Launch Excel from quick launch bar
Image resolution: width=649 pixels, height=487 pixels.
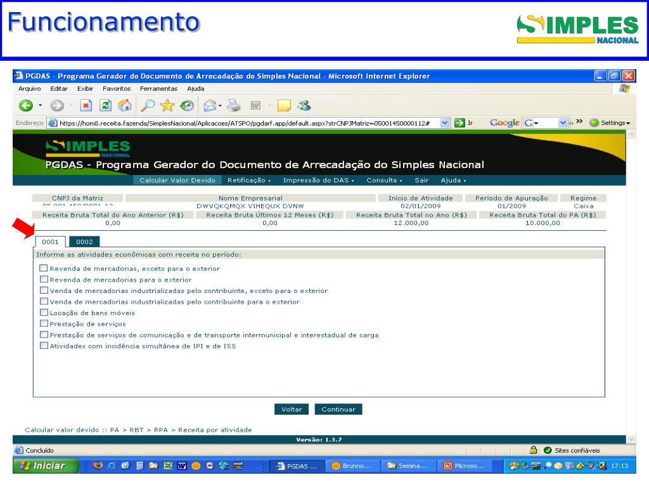pos(167,465)
